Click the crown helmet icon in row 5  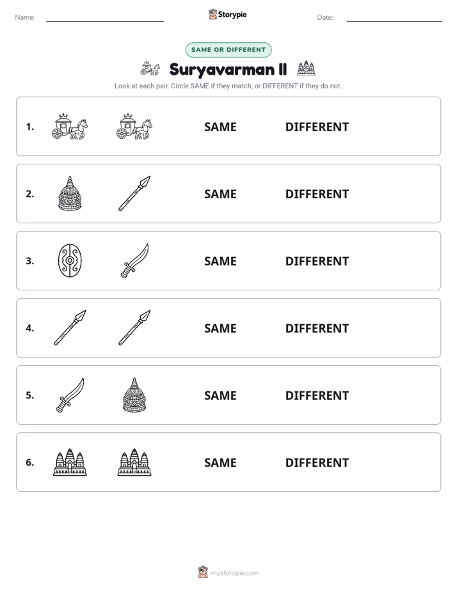click(134, 395)
